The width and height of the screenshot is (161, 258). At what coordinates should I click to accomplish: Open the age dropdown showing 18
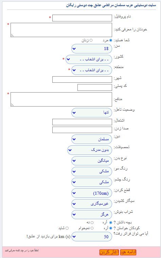click(92, 49)
